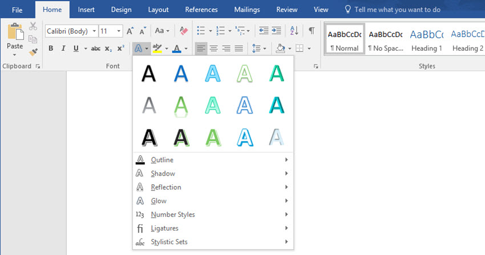This screenshot has width=485, height=255.
Task: Open the borders dropdown arrow
Action: (x=309, y=48)
